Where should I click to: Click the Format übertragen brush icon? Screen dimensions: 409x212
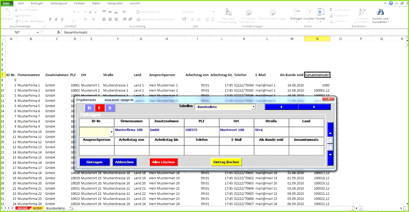17,21
